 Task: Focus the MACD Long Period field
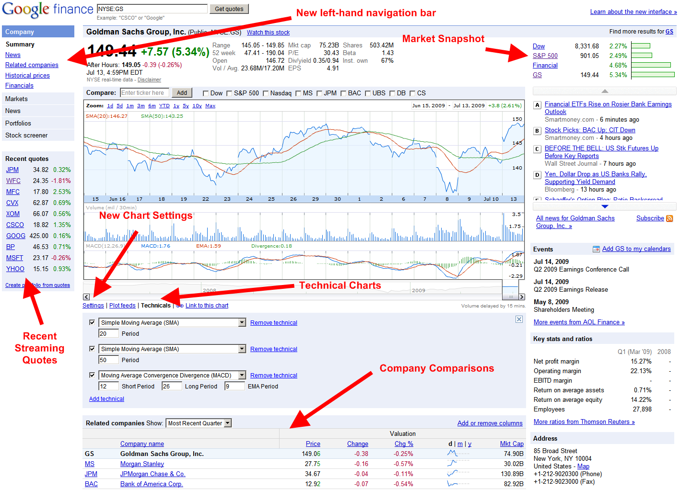pos(172,386)
